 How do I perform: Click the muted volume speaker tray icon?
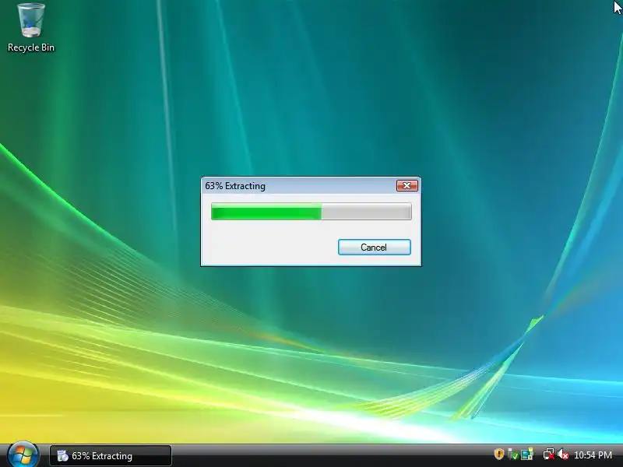coord(562,454)
